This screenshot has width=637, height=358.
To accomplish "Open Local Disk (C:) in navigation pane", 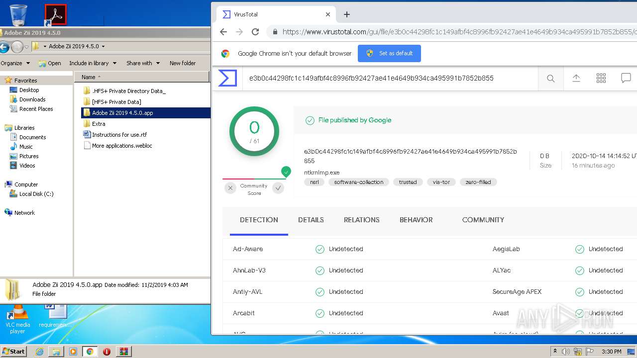I will pos(32,194).
